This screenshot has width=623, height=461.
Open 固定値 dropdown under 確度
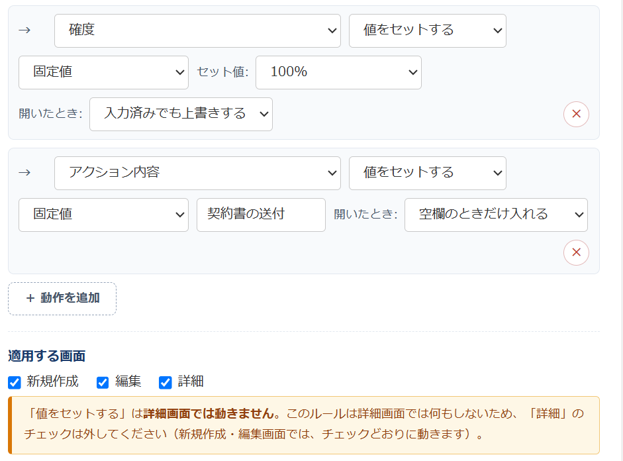pos(103,72)
